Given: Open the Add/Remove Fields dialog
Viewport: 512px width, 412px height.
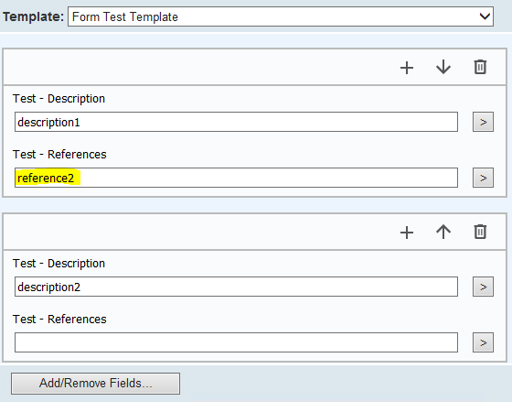Looking at the screenshot, I should pos(95,384).
